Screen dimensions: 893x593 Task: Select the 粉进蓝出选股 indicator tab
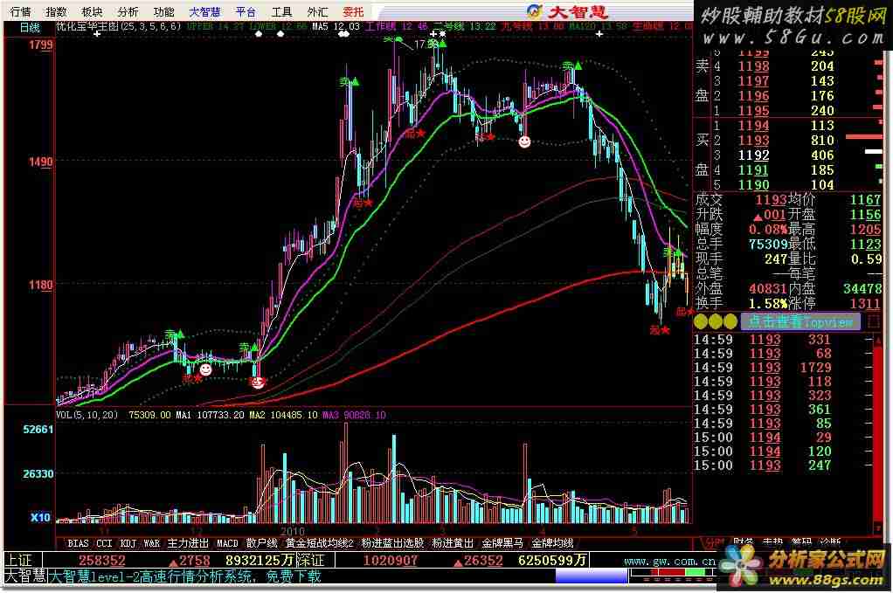[392, 543]
